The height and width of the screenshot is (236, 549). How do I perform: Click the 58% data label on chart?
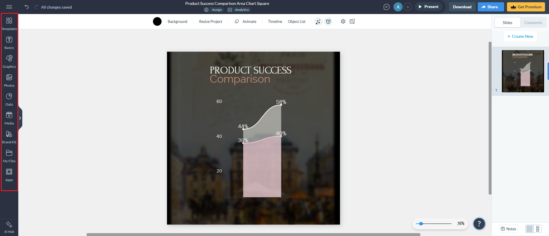point(281,102)
